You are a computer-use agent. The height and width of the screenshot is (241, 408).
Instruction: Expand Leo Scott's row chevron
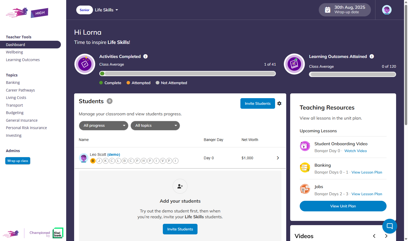tap(278, 158)
